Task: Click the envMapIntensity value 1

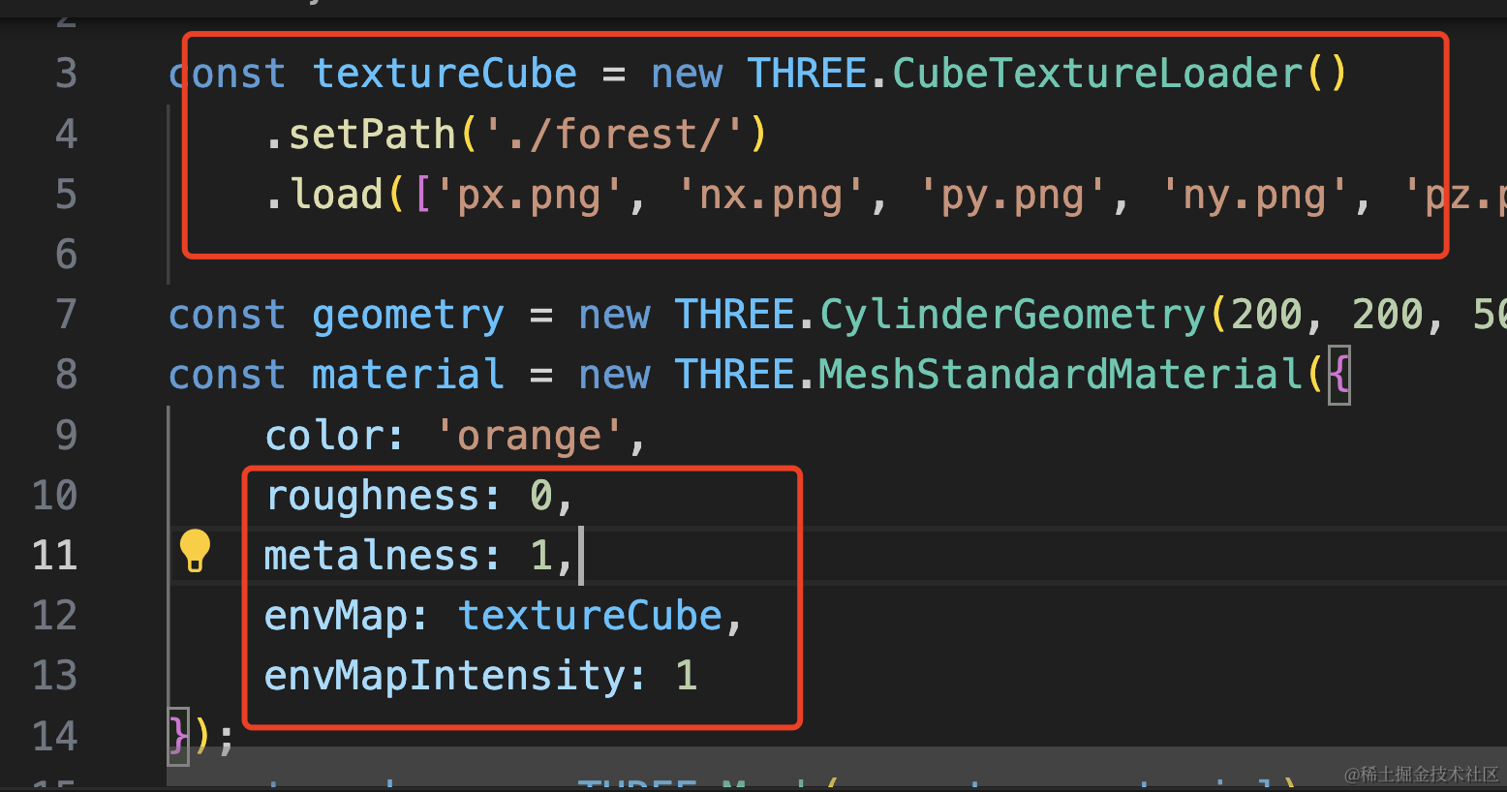Action: 687,676
